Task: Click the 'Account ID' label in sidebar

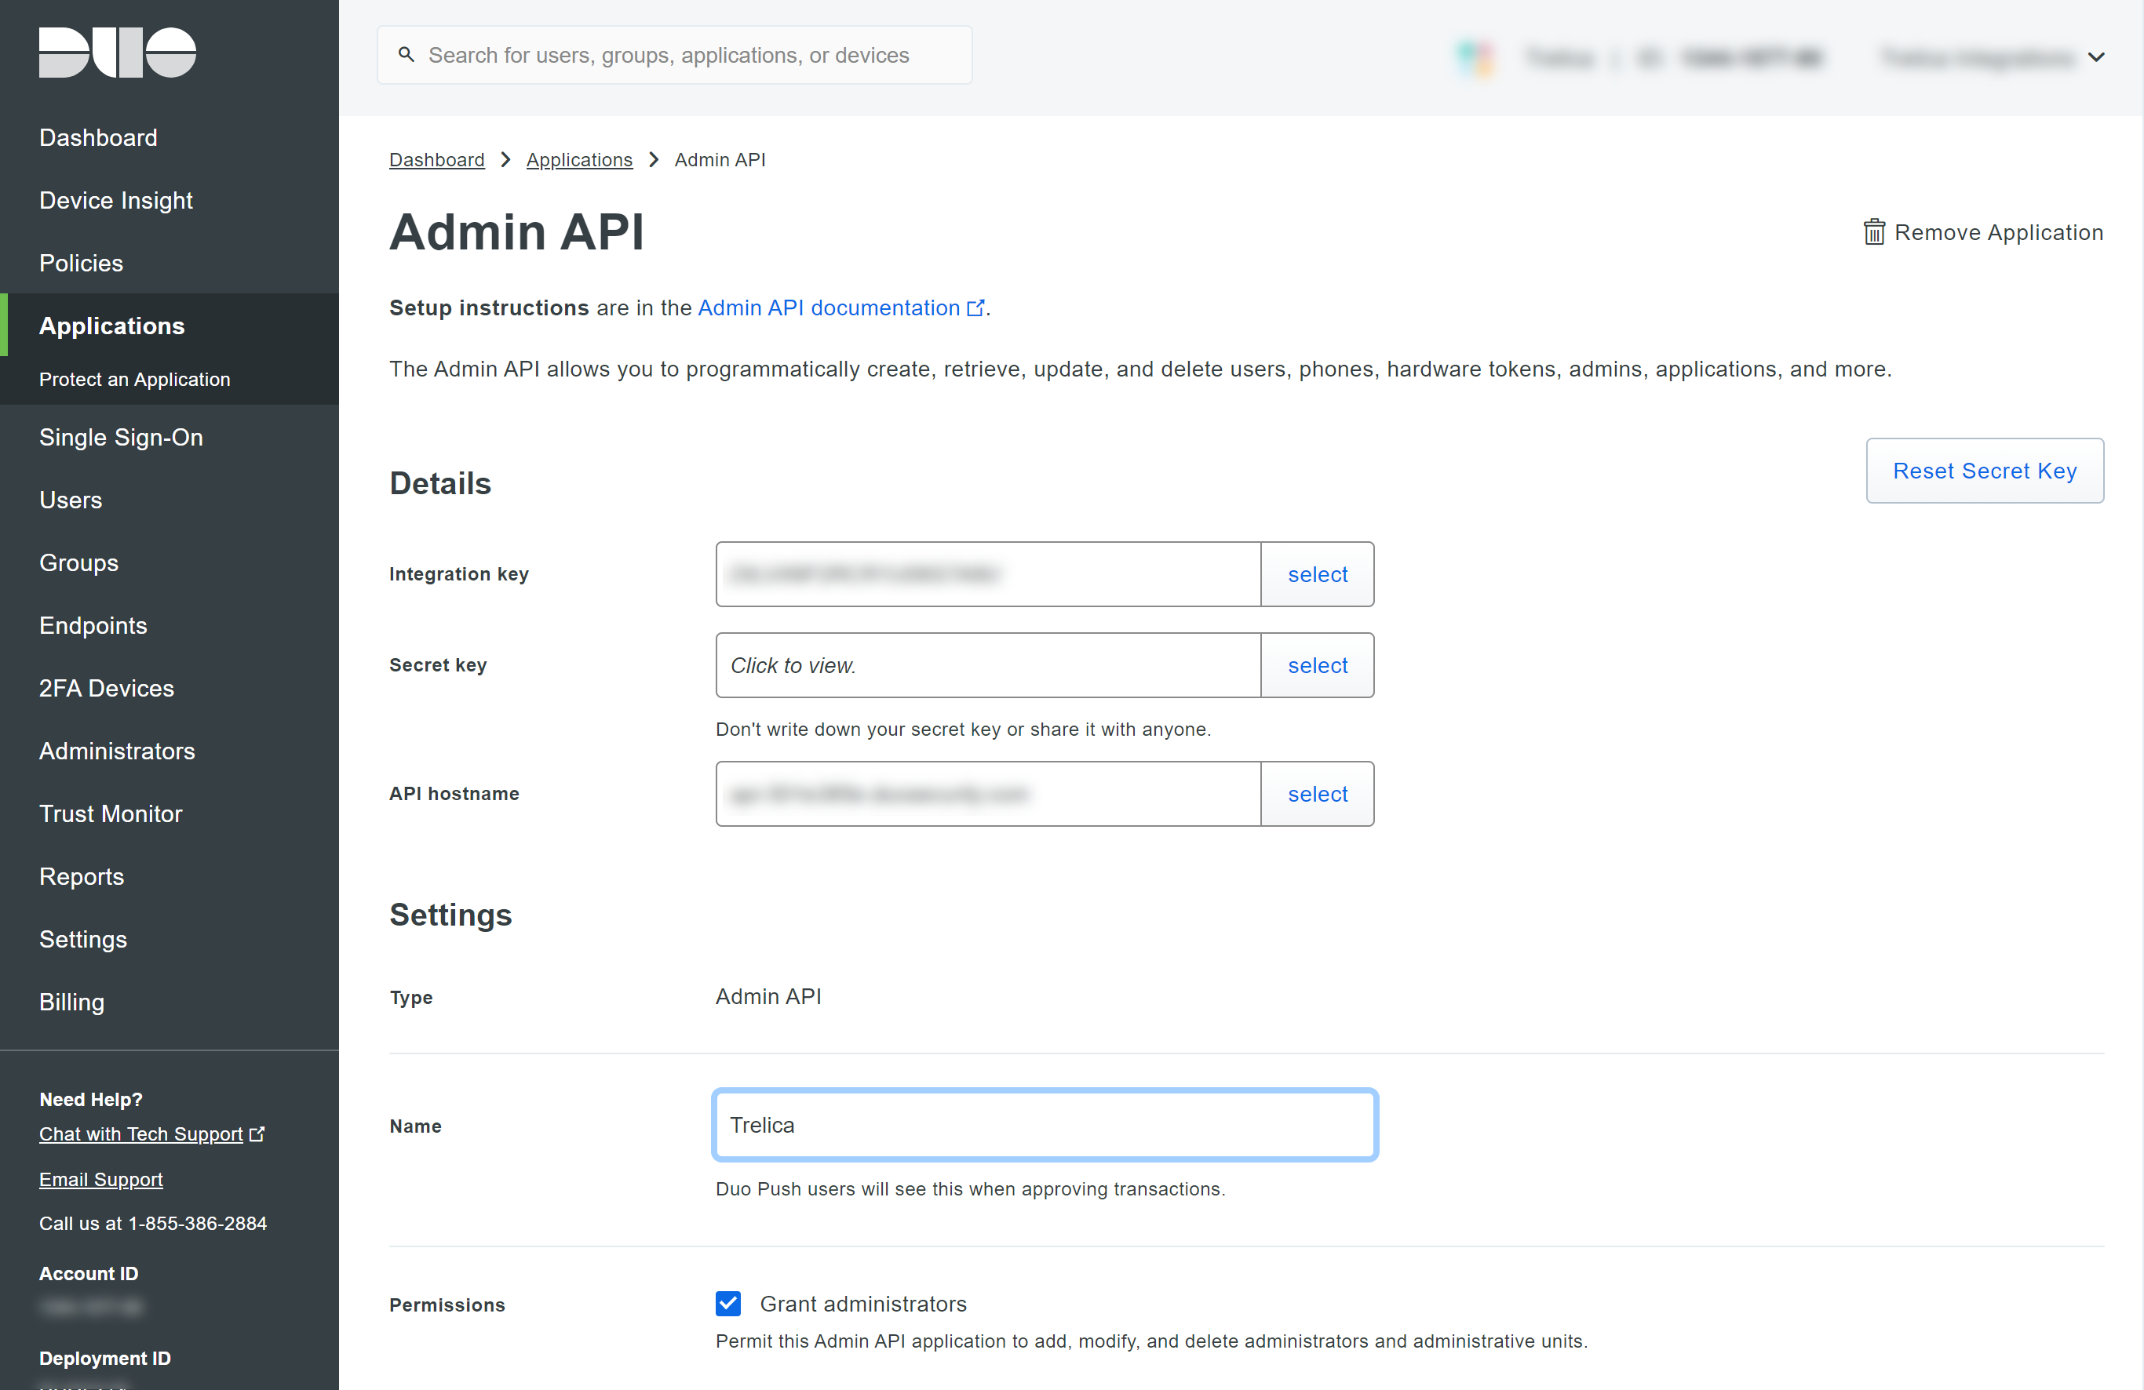Action: 88,1273
